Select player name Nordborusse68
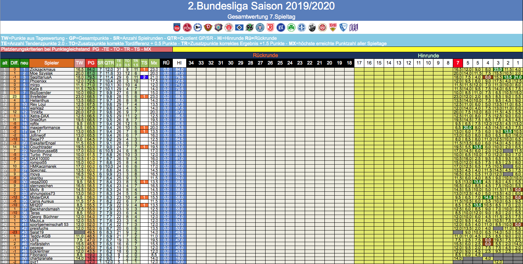Viewport: 523px width, 264px height. pyautogui.click(x=43, y=151)
